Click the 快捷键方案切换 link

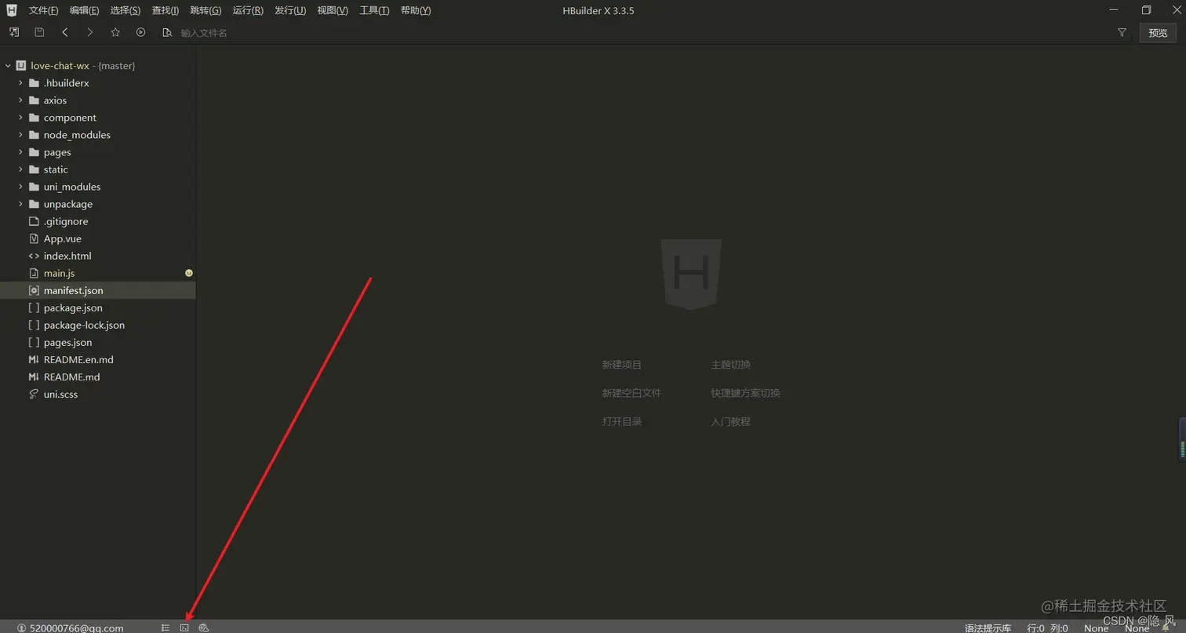coord(746,393)
